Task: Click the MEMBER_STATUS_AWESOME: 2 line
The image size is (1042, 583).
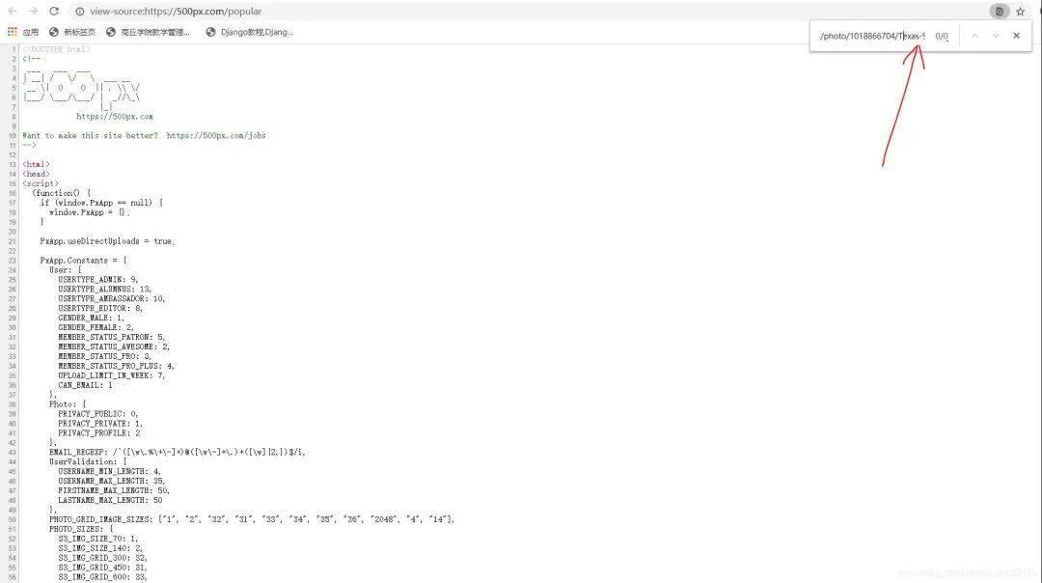Action: click(113, 347)
